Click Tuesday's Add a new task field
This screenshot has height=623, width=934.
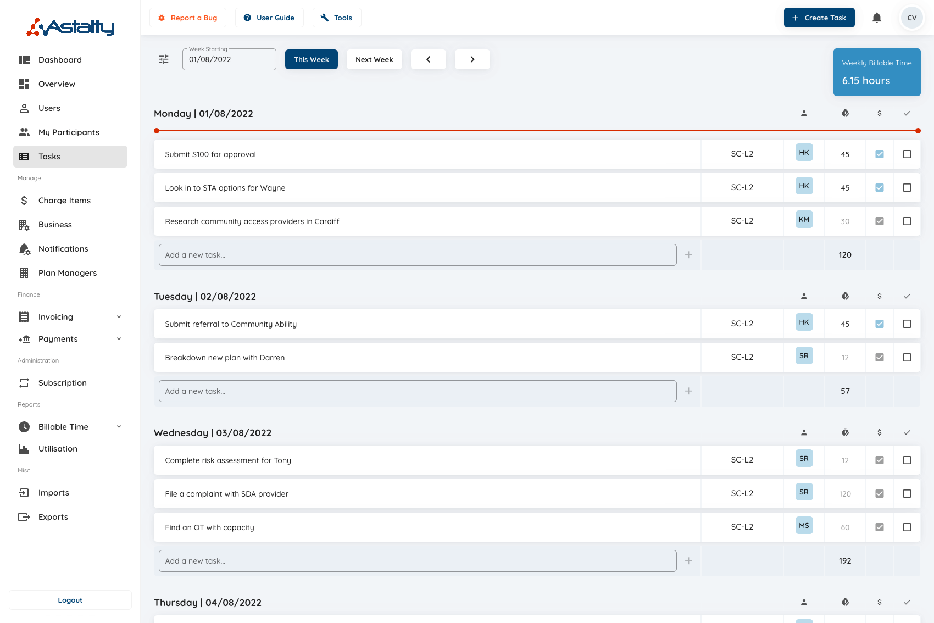(418, 391)
